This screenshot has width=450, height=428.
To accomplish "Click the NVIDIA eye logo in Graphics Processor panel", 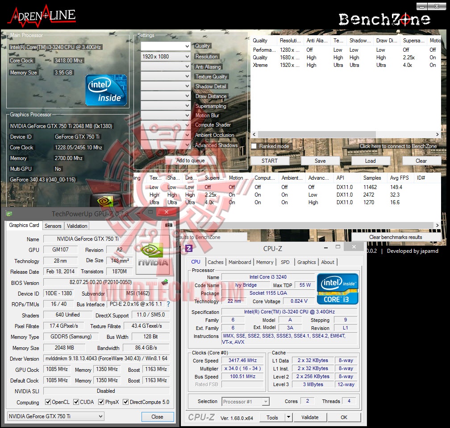I will pos(105,201).
